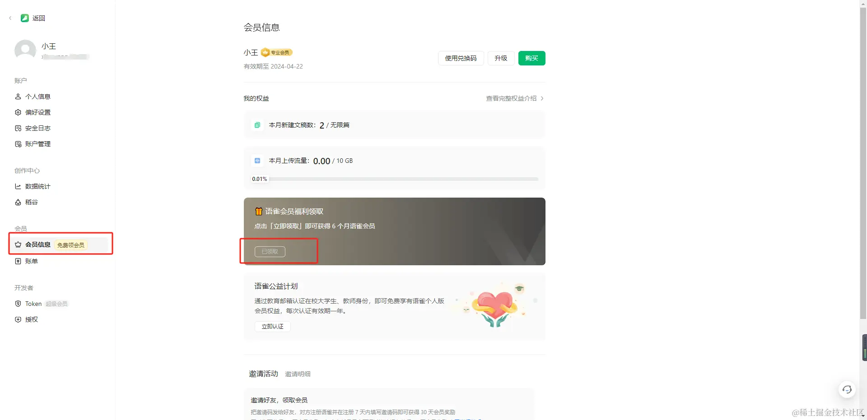867x420 pixels.
Task: Click the 会员信息 crown icon
Action: tap(18, 245)
